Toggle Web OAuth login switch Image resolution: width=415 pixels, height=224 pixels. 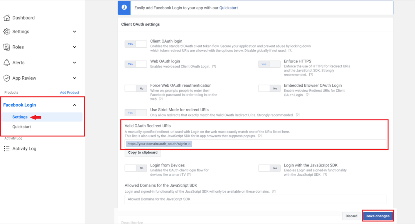click(x=136, y=64)
